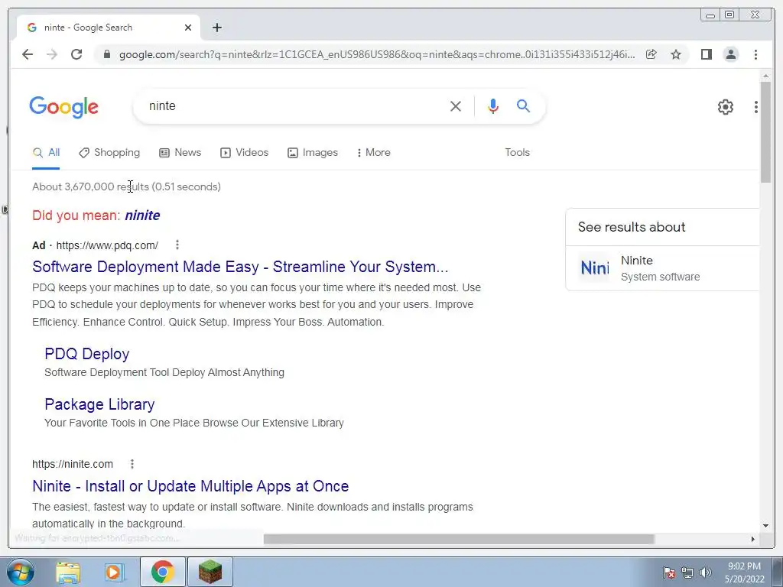The width and height of the screenshot is (783, 587).
Task: Click the Google logo
Action: coord(64,107)
